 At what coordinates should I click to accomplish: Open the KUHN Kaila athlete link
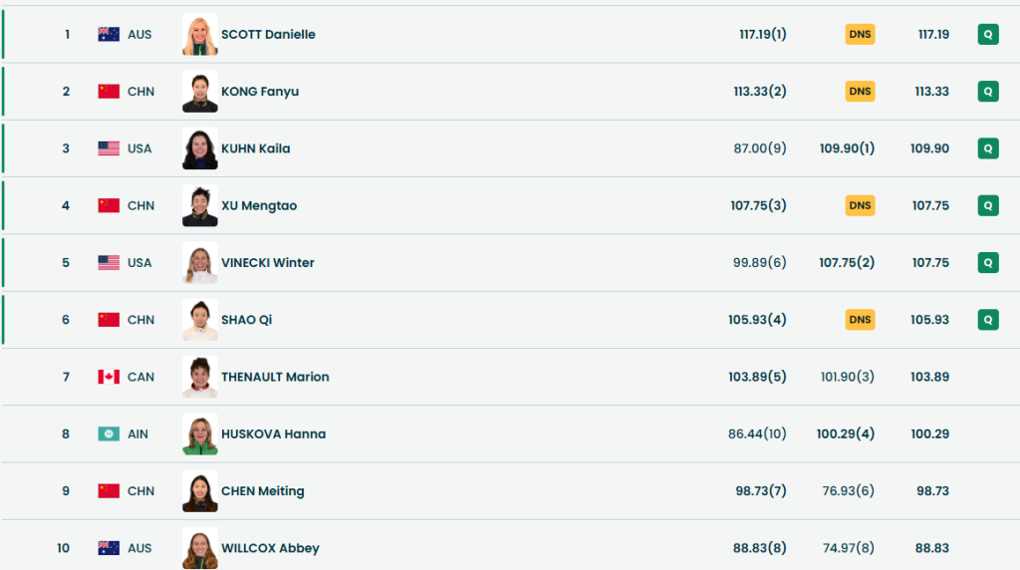(256, 148)
